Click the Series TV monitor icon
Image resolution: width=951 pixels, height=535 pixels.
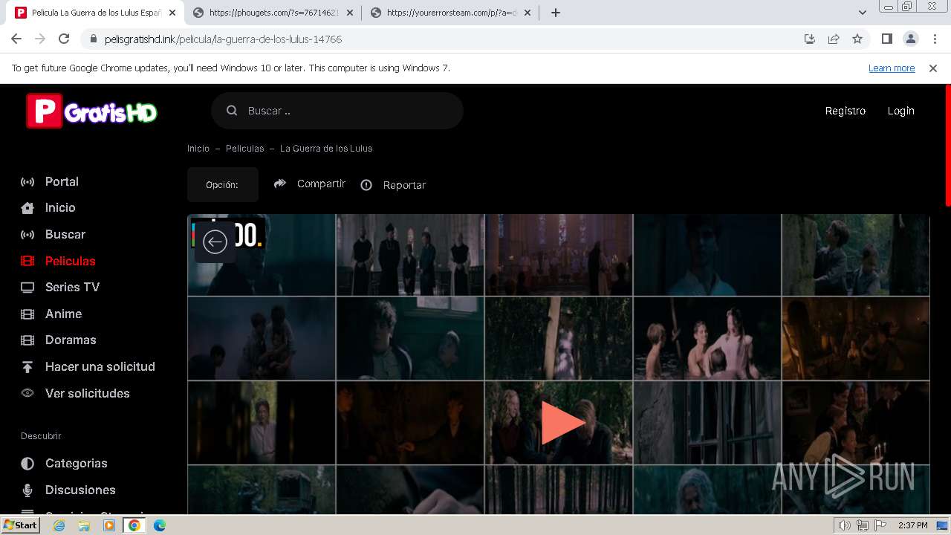pyautogui.click(x=27, y=288)
